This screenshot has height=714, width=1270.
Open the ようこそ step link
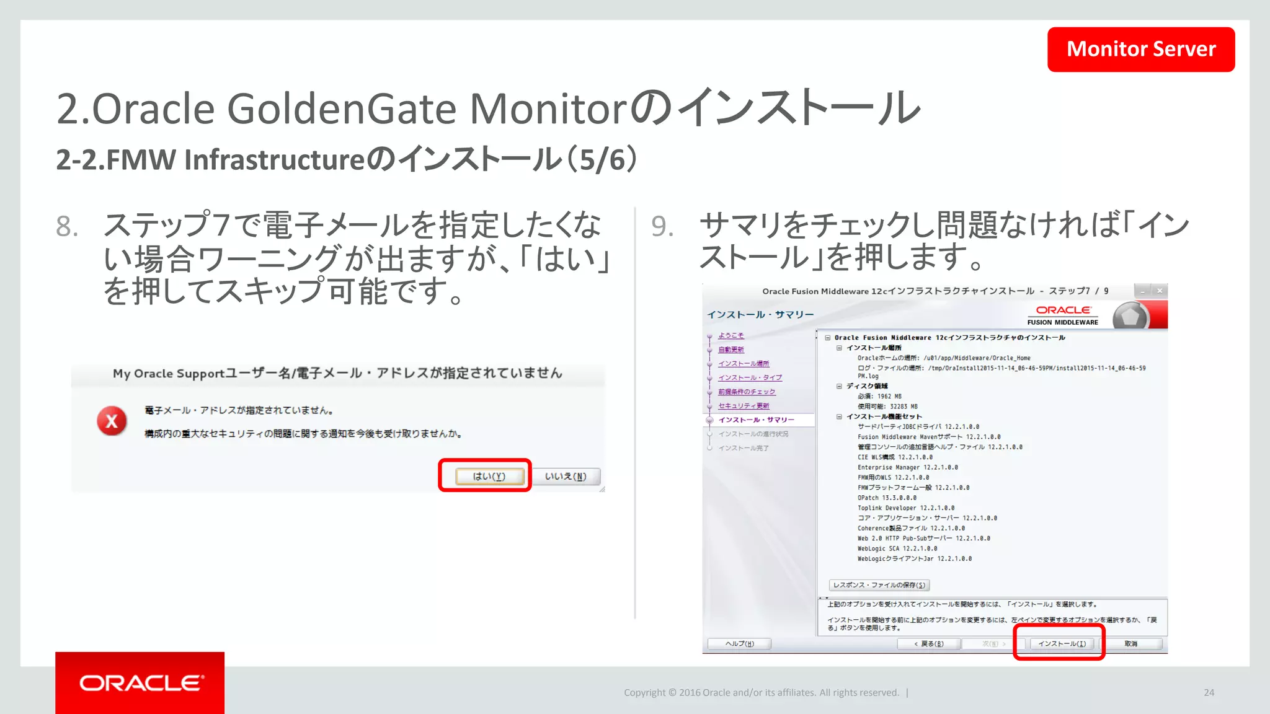click(731, 335)
